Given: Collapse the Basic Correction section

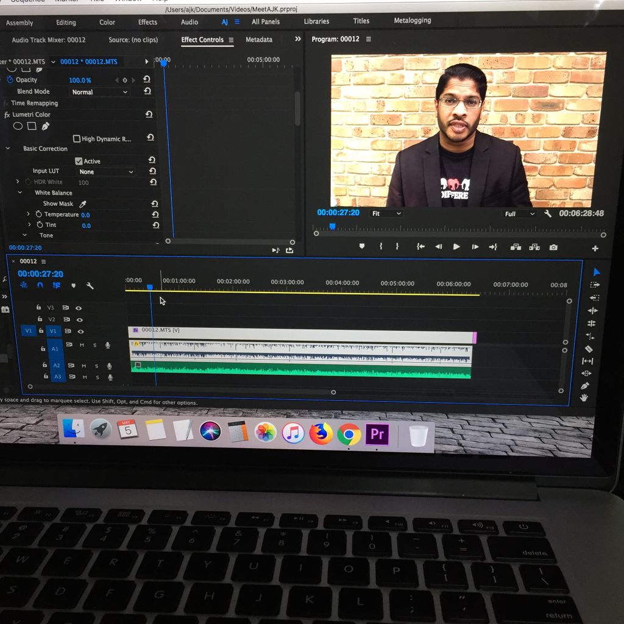Looking at the screenshot, I should coord(7,148).
